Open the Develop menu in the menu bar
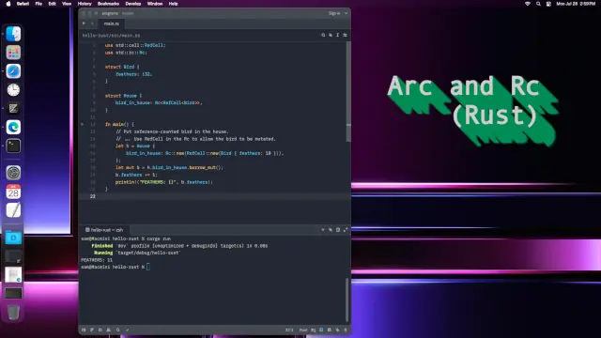This screenshot has height=338, width=601. [x=133, y=4]
